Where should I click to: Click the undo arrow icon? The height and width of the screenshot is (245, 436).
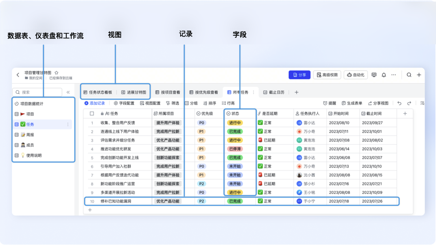click(399, 103)
